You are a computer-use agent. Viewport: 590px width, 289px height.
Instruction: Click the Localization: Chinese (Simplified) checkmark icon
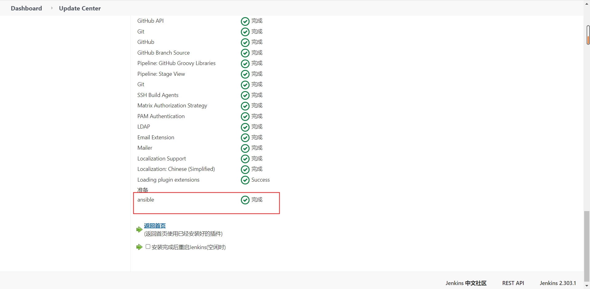click(x=245, y=169)
